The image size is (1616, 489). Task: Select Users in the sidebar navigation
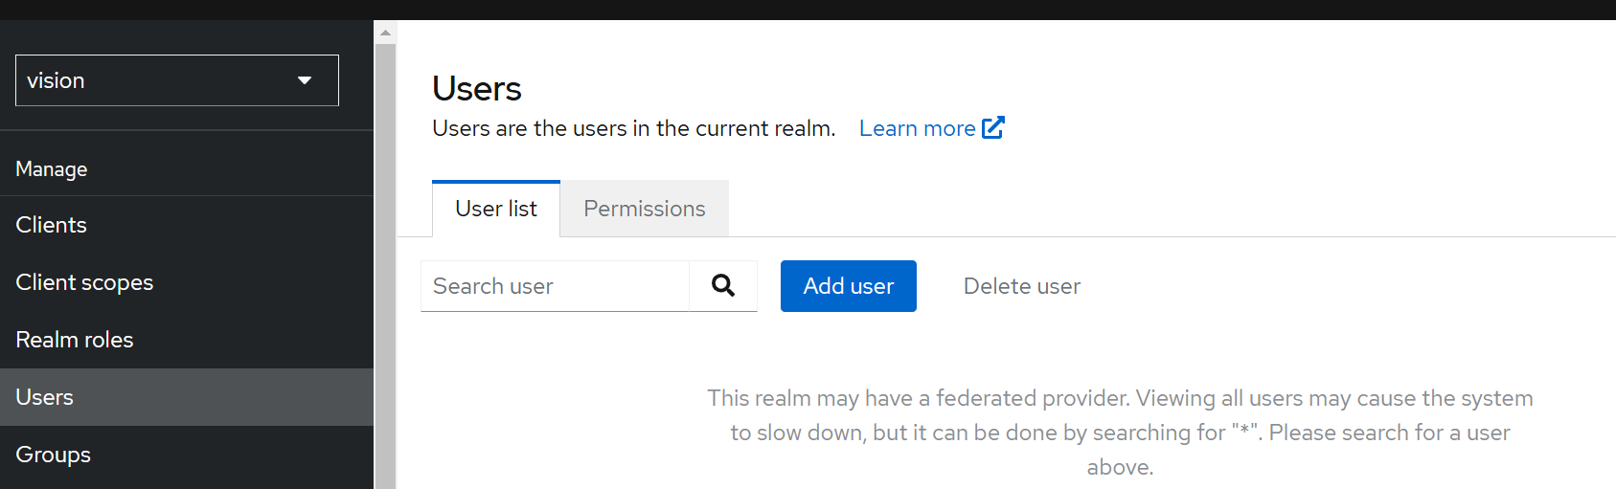45,397
